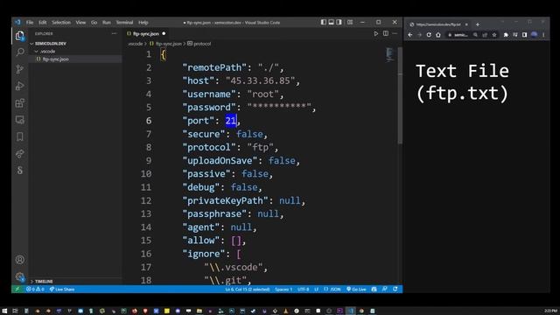The height and width of the screenshot is (315, 560).
Task: Open errors and warnings count in status bar
Action: (x=35, y=290)
